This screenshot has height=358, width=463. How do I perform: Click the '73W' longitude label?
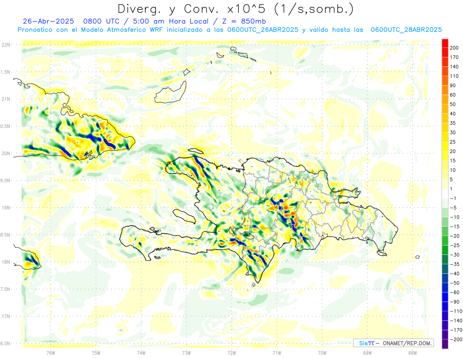(x=186, y=353)
